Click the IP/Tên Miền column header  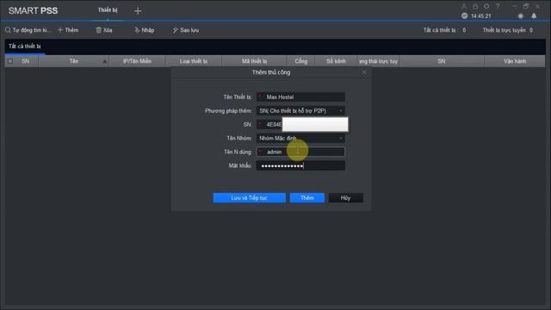click(x=137, y=61)
